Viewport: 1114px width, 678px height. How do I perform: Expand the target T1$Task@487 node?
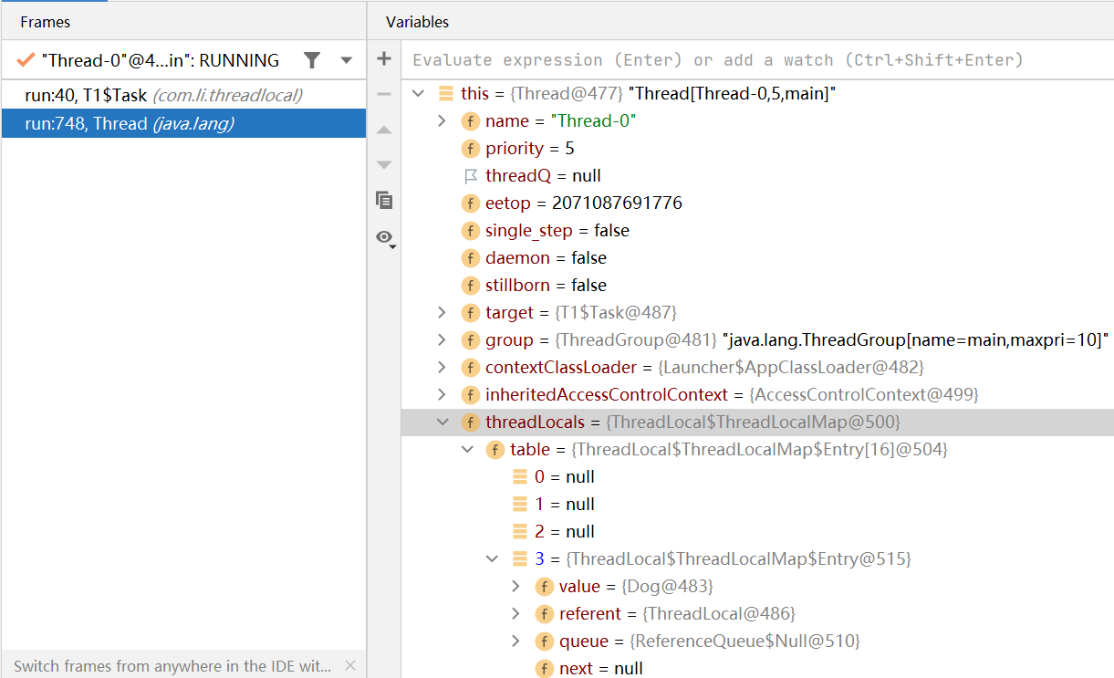[x=442, y=313]
